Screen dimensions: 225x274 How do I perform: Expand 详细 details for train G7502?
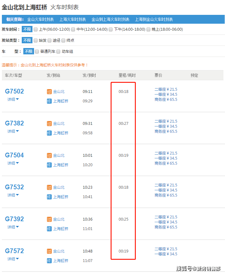[x=13, y=99]
